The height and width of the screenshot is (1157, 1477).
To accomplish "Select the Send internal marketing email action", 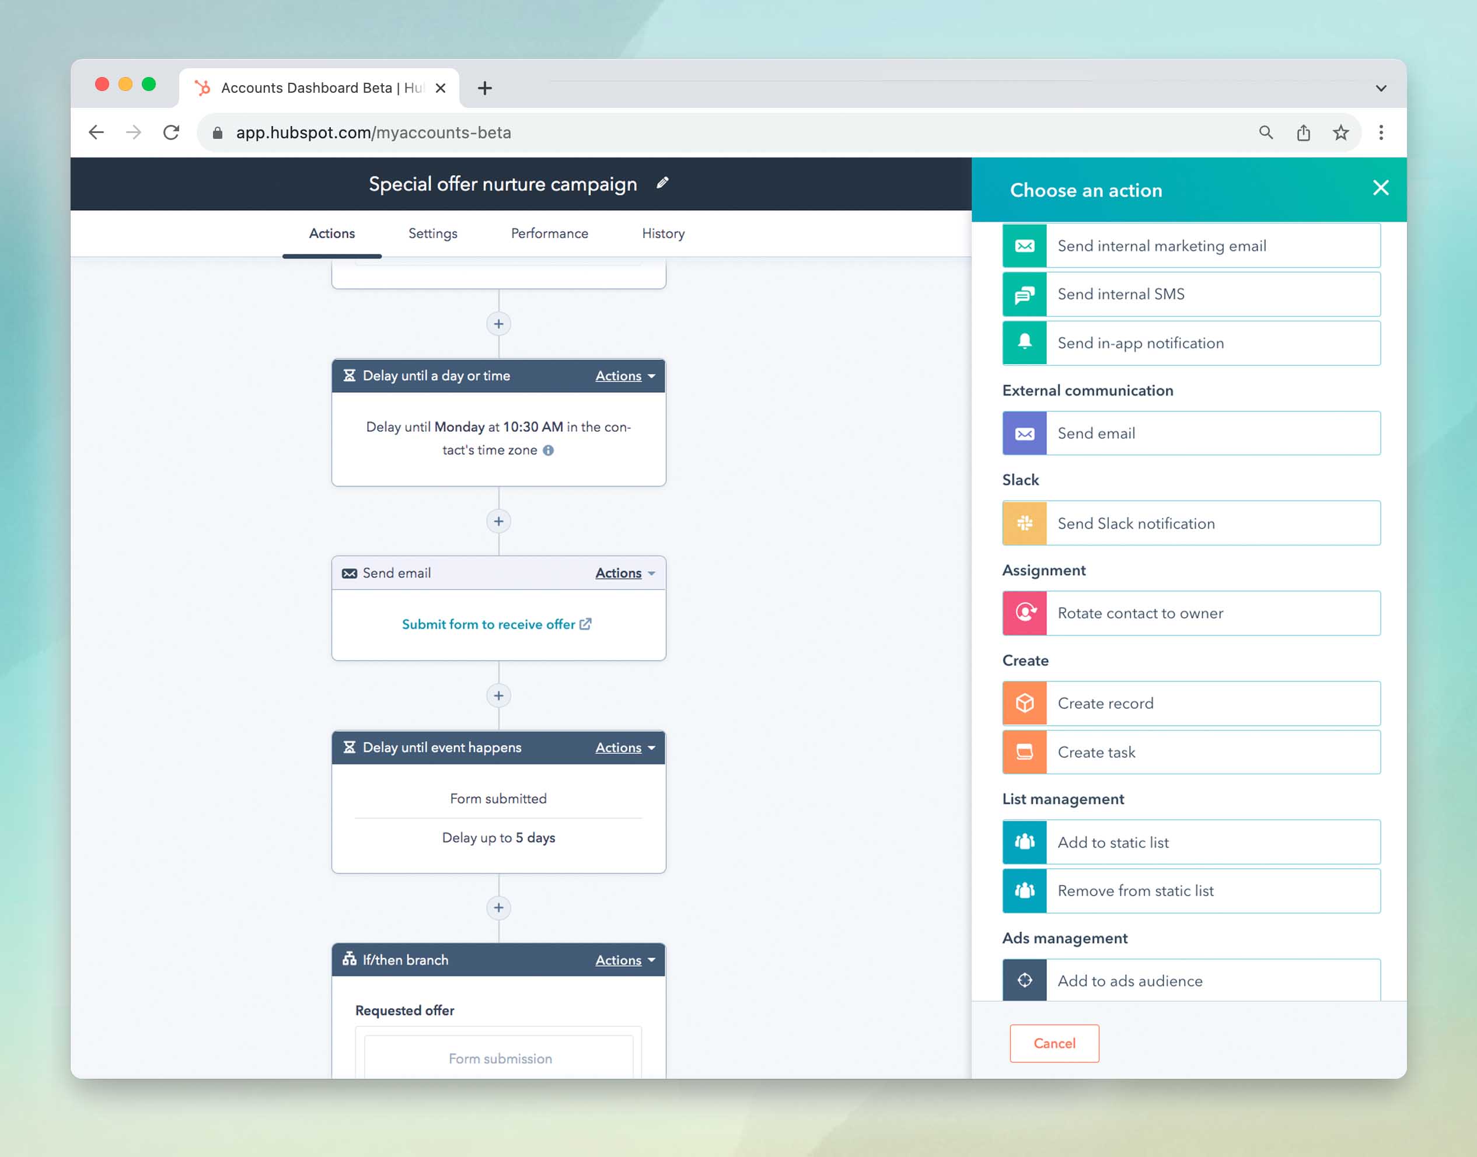I will coord(1190,245).
